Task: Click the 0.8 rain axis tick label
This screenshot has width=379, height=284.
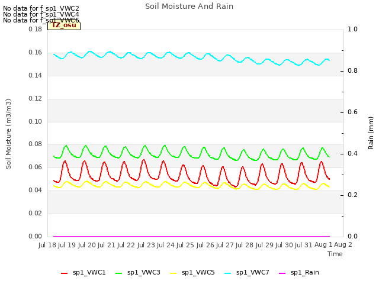Action: click(x=353, y=71)
